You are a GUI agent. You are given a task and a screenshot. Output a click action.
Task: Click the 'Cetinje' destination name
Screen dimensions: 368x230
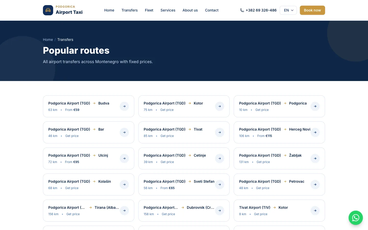(x=200, y=155)
